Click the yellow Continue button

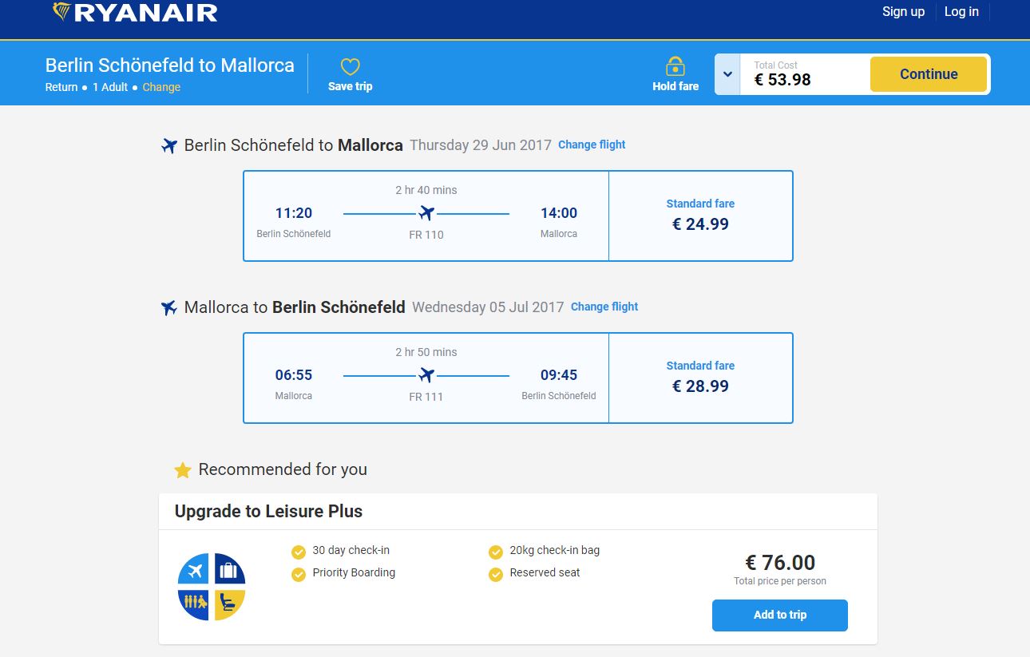pos(929,74)
